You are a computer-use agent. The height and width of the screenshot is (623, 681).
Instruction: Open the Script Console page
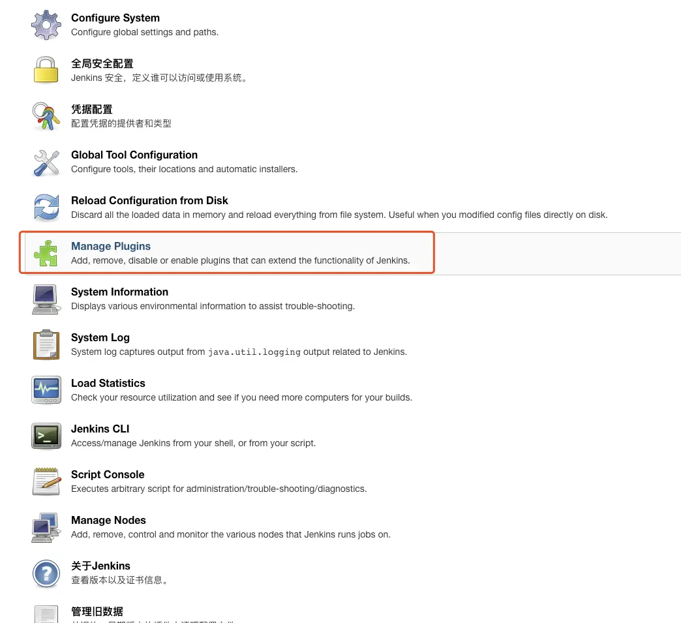click(108, 474)
